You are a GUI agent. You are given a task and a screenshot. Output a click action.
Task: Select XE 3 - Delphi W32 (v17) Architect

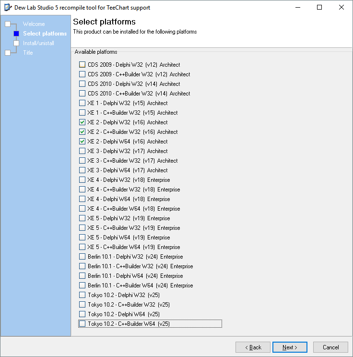point(82,151)
